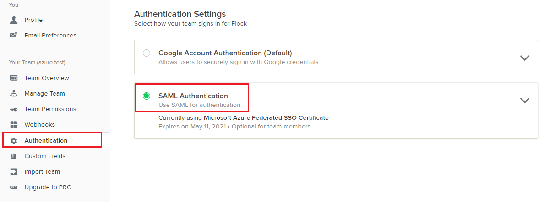Viewport: 544px width, 202px height.
Task: Open the Manage Team menu item
Action: pyautogui.click(x=44, y=94)
